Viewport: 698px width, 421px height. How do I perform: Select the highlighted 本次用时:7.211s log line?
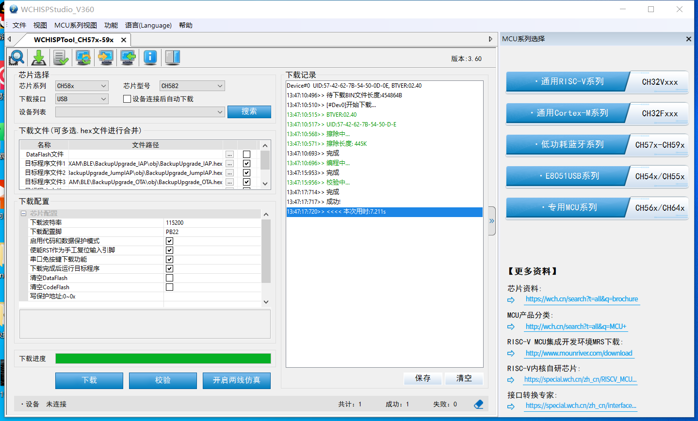click(385, 212)
